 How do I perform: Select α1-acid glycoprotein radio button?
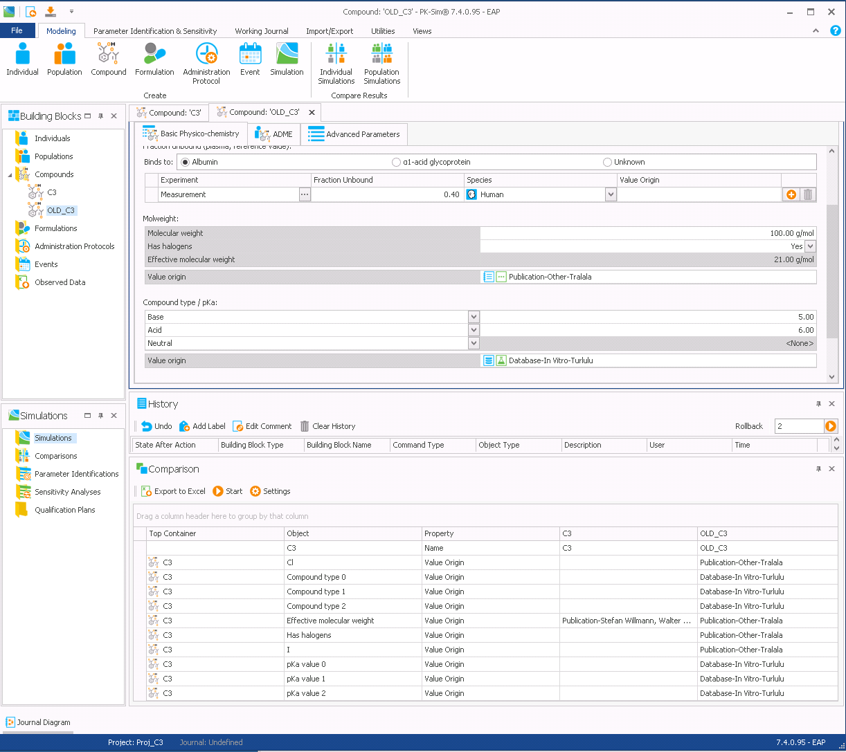396,162
